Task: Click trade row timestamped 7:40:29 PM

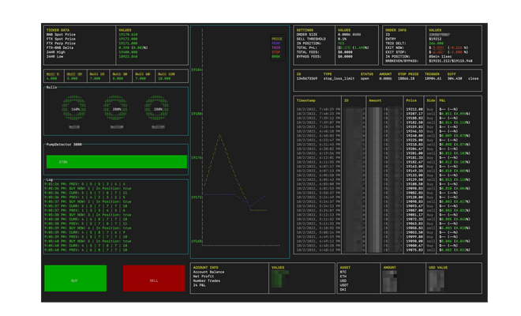Action: pyautogui.click(x=387, y=109)
